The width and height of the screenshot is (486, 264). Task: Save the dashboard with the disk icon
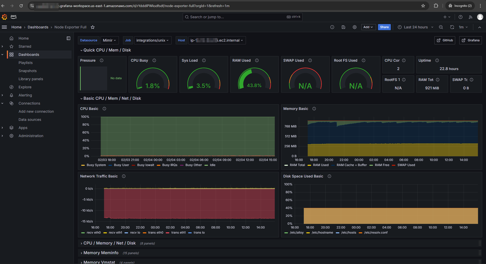(343, 27)
